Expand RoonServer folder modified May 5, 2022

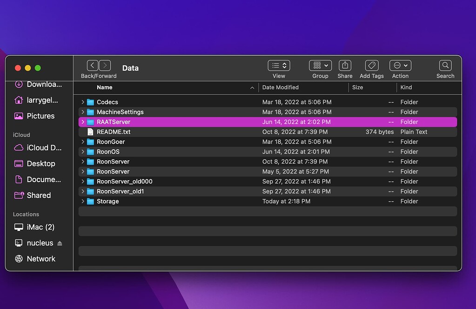(82, 171)
